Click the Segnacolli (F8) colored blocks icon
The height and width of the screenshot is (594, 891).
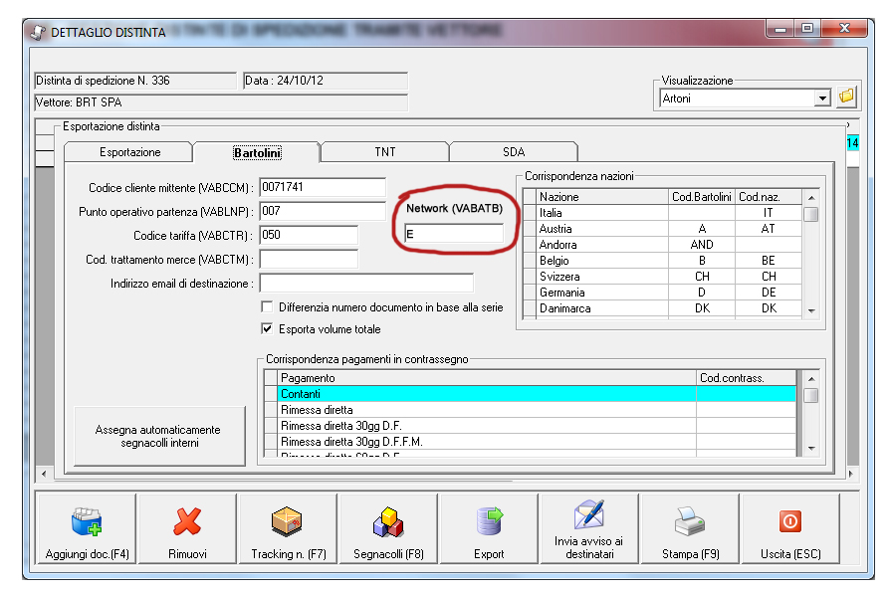pos(388,521)
